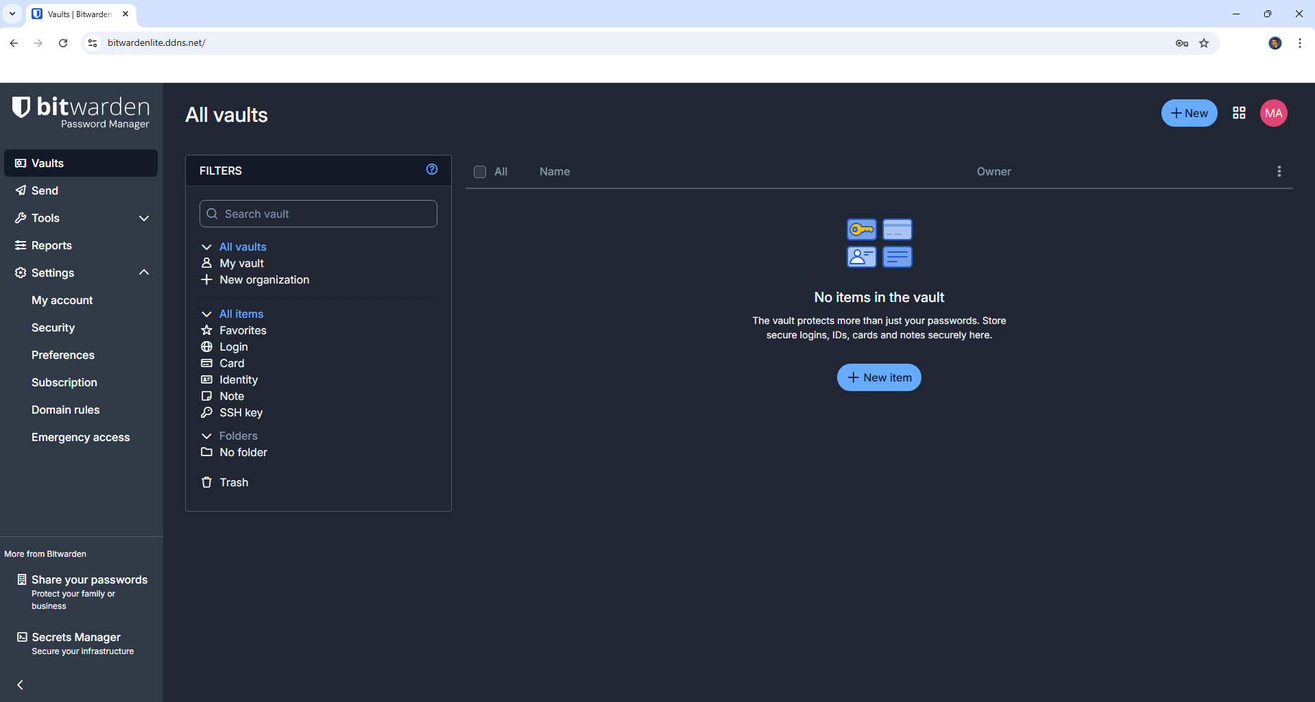1315x702 pixels.
Task: Select the SSH key filter icon
Action: (x=207, y=412)
